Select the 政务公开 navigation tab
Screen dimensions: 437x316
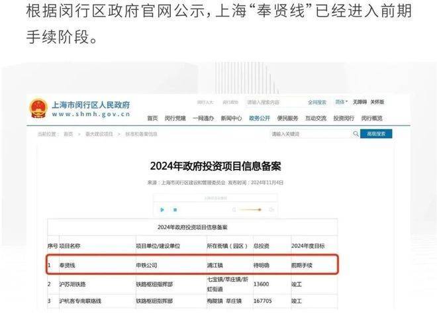(x=259, y=118)
